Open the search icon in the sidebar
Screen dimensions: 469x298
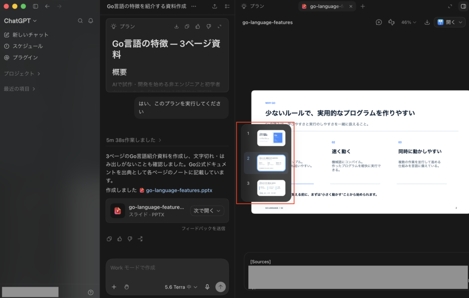(x=80, y=21)
